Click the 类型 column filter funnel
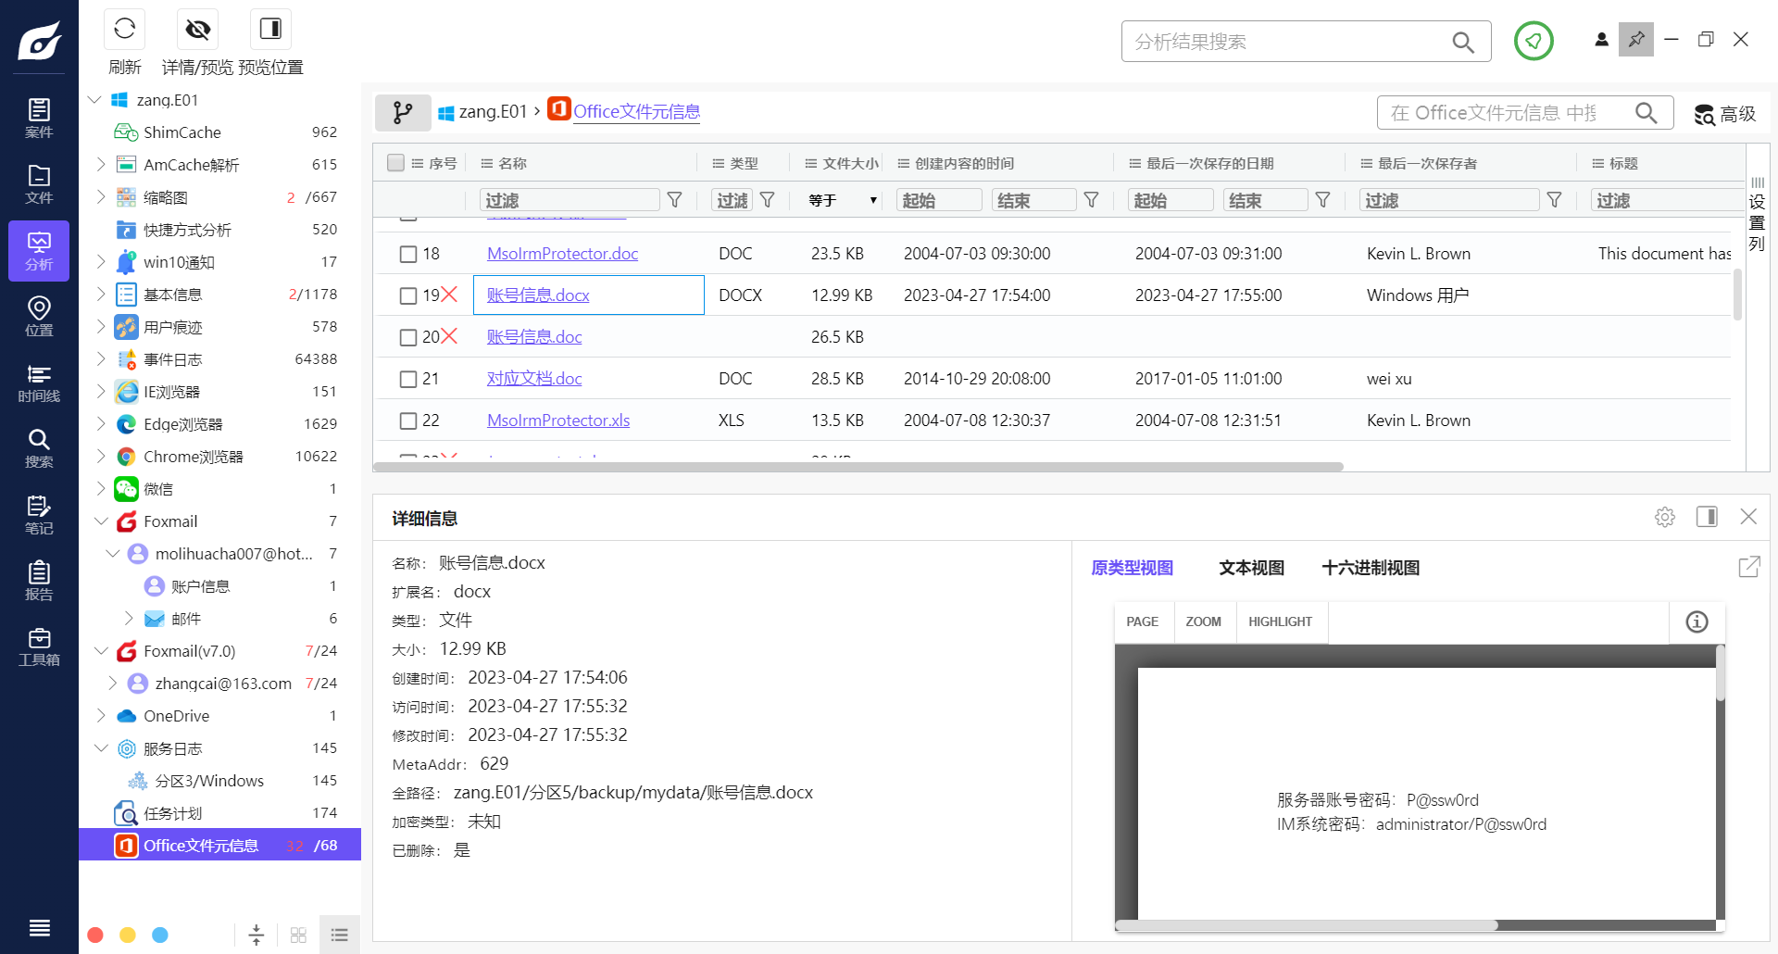Screen dimensions: 1778x954 point(768,200)
